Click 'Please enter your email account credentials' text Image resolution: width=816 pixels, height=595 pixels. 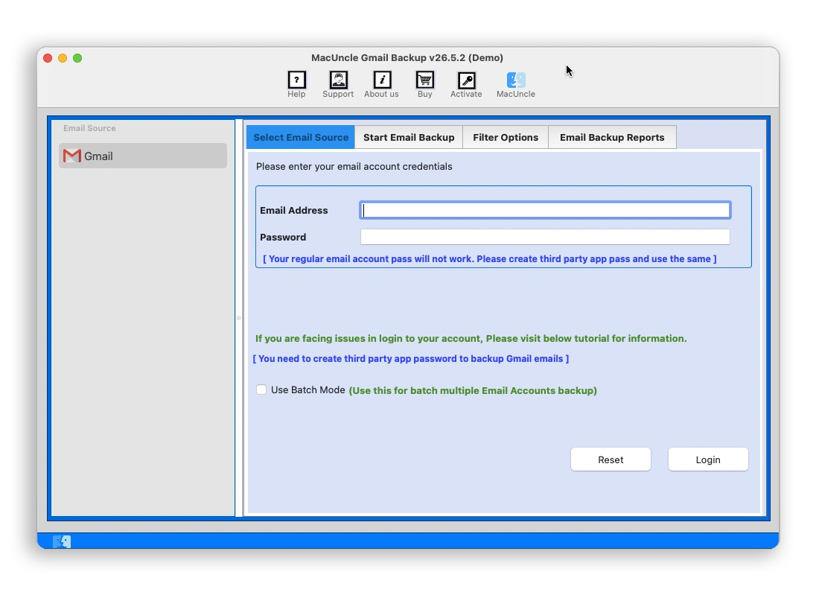354,167
